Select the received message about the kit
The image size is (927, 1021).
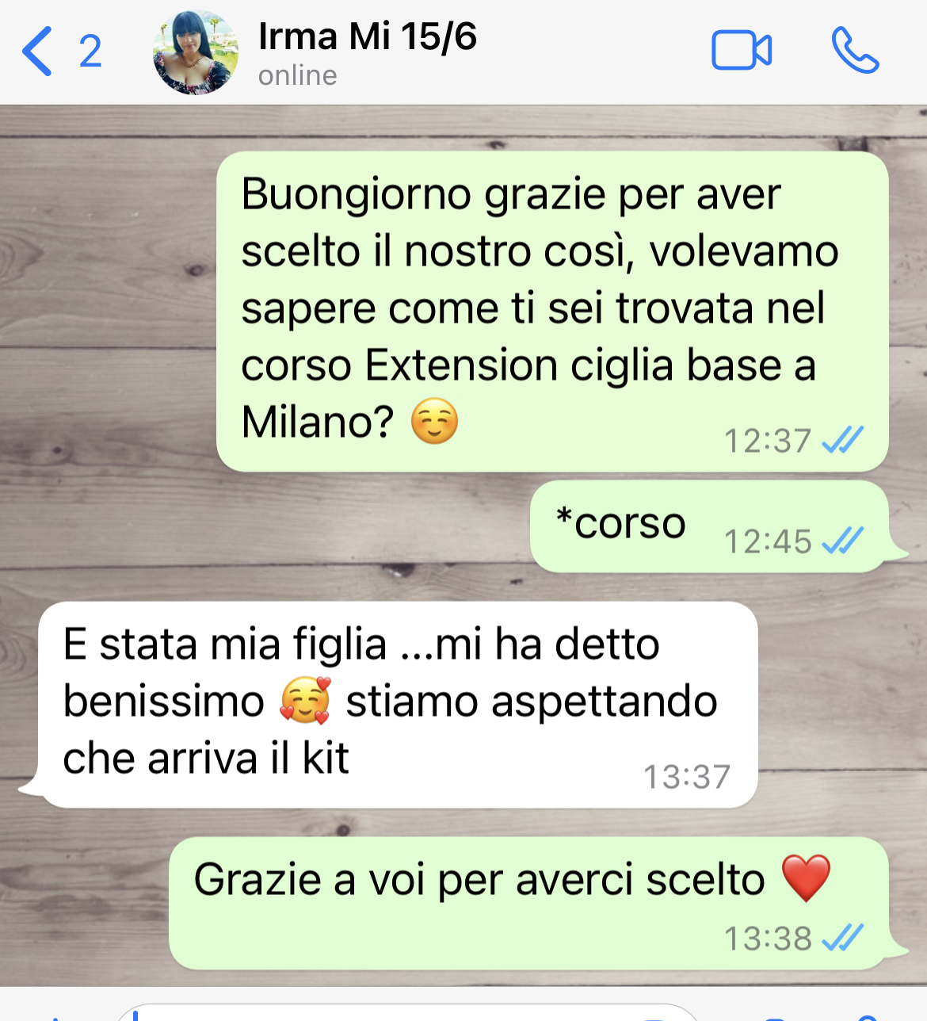pos(398,705)
